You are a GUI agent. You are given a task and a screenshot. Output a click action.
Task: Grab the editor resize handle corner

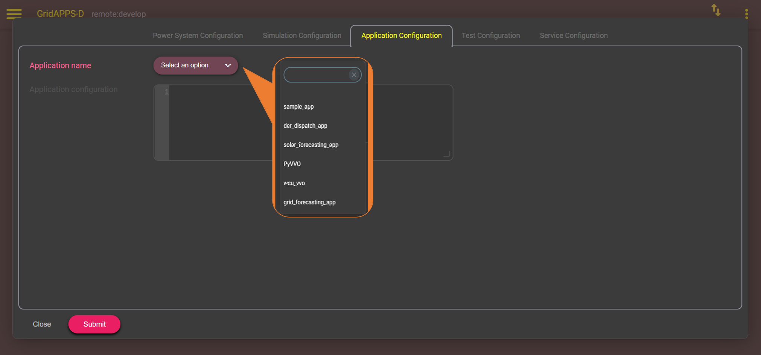[447, 154]
